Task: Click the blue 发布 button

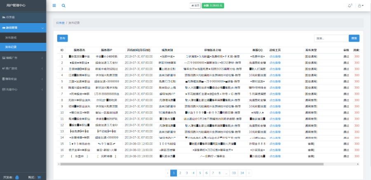Action: click(x=62, y=38)
